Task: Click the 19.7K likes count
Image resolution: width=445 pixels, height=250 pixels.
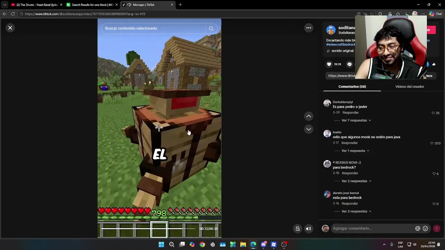Action: (x=338, y=64)
